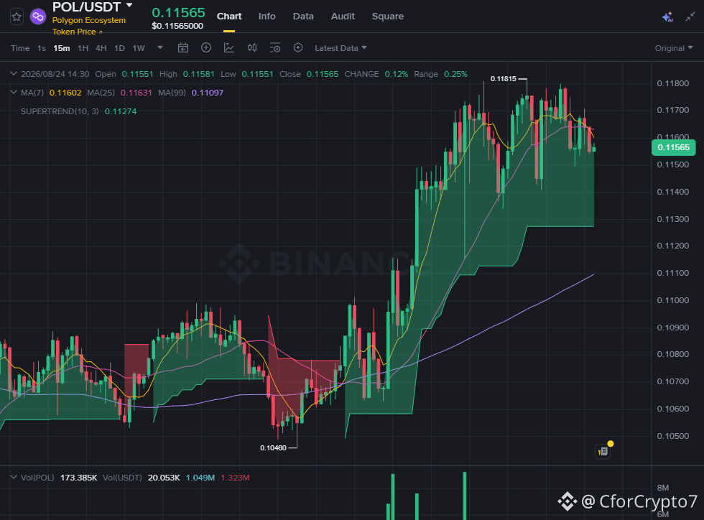Click the MA(7) indicator label
Screen dimensions: 704x520
click(32, 93)
